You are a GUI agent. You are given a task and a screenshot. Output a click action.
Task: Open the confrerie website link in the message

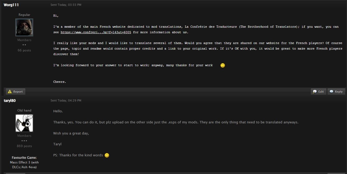coord(96,32)
